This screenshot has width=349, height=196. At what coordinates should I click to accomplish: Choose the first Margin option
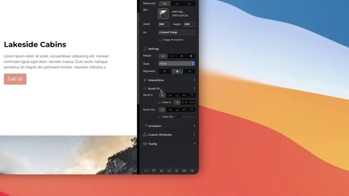tap(163, 56)
